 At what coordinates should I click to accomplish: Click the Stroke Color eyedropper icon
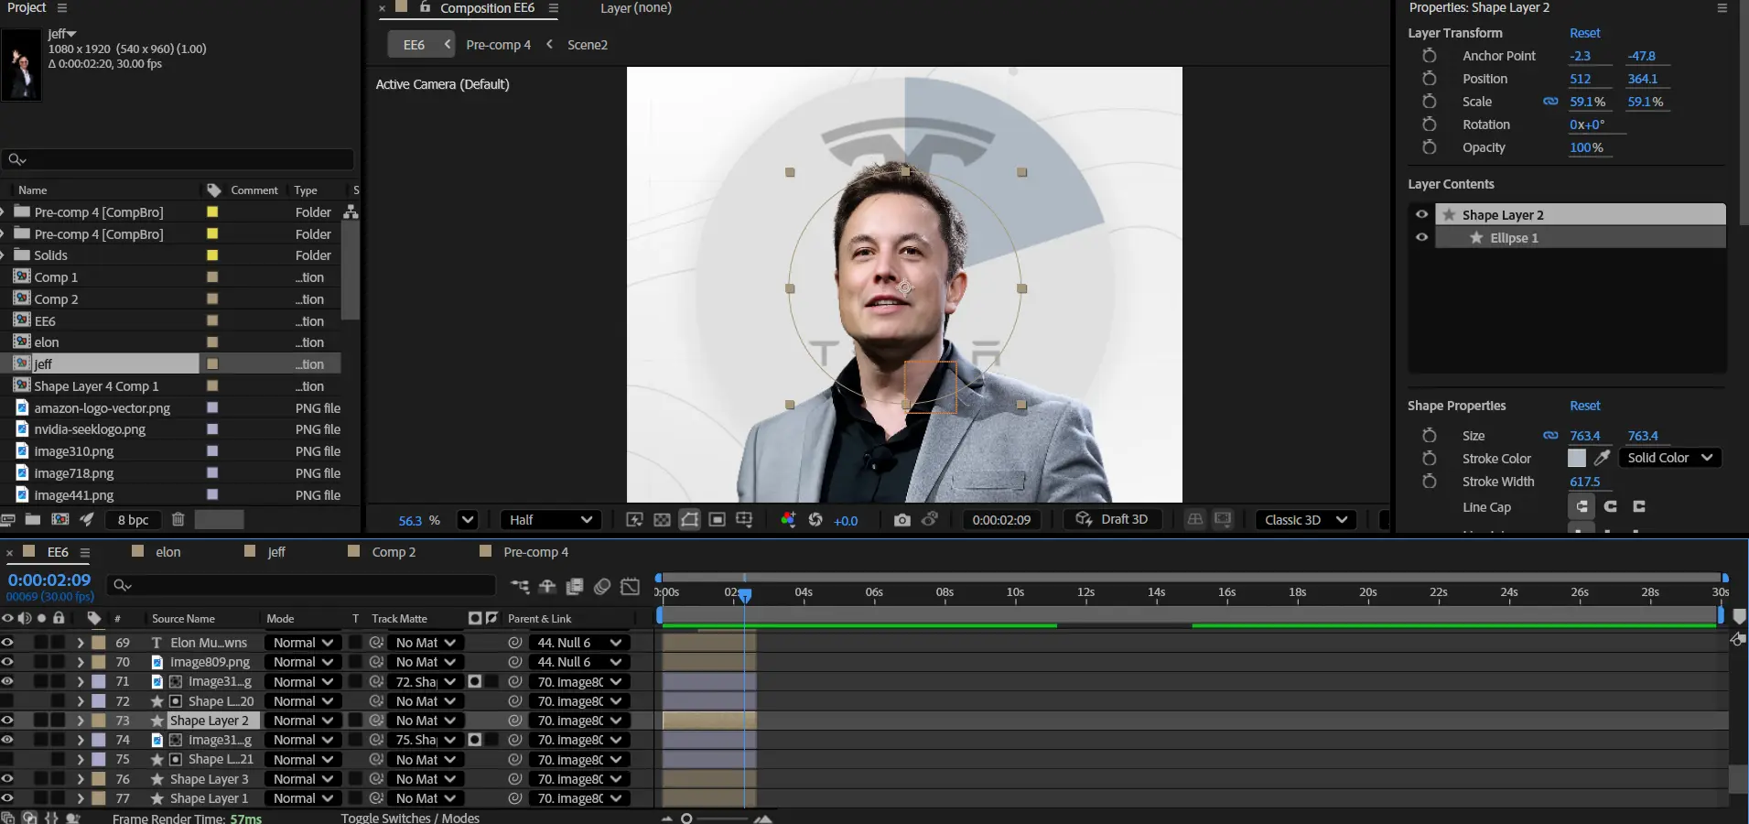[1602, 458]
